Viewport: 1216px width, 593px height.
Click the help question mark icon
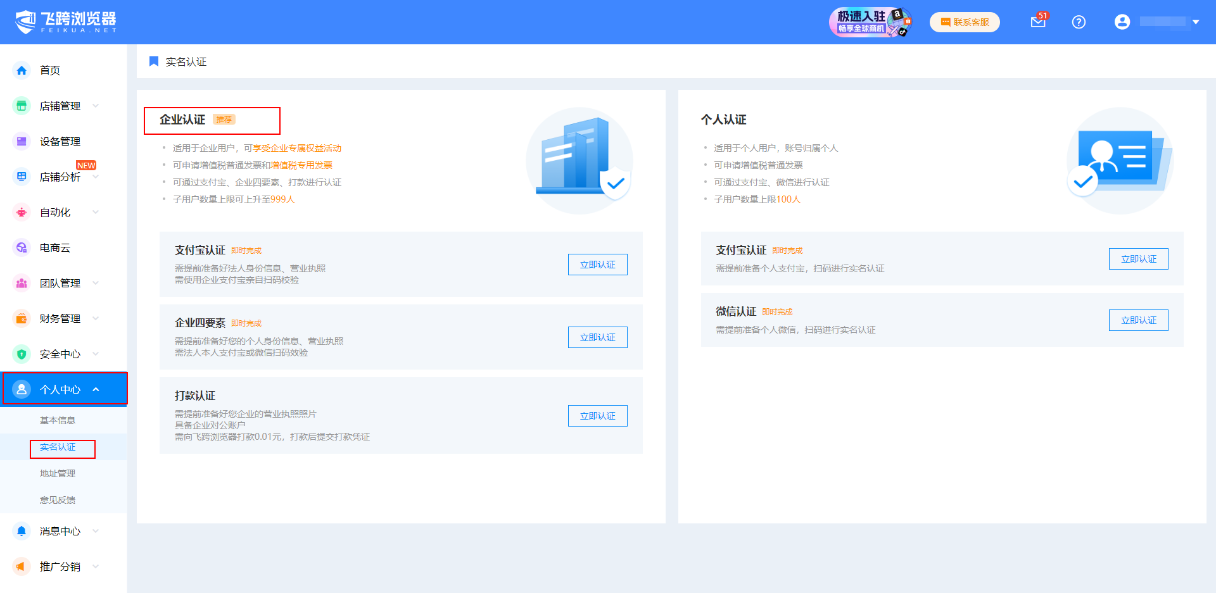click(x=1079, y=22)
